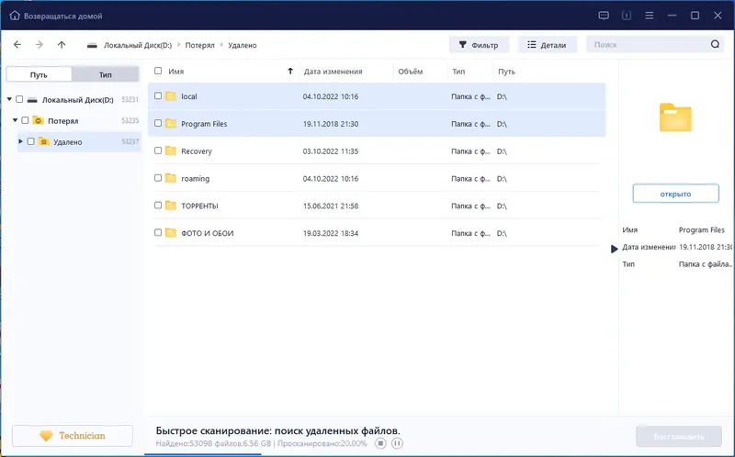The width and height of the screenshot is (735, 457).
Task: Click the home icon for returning home
Action: coord(15,16)
